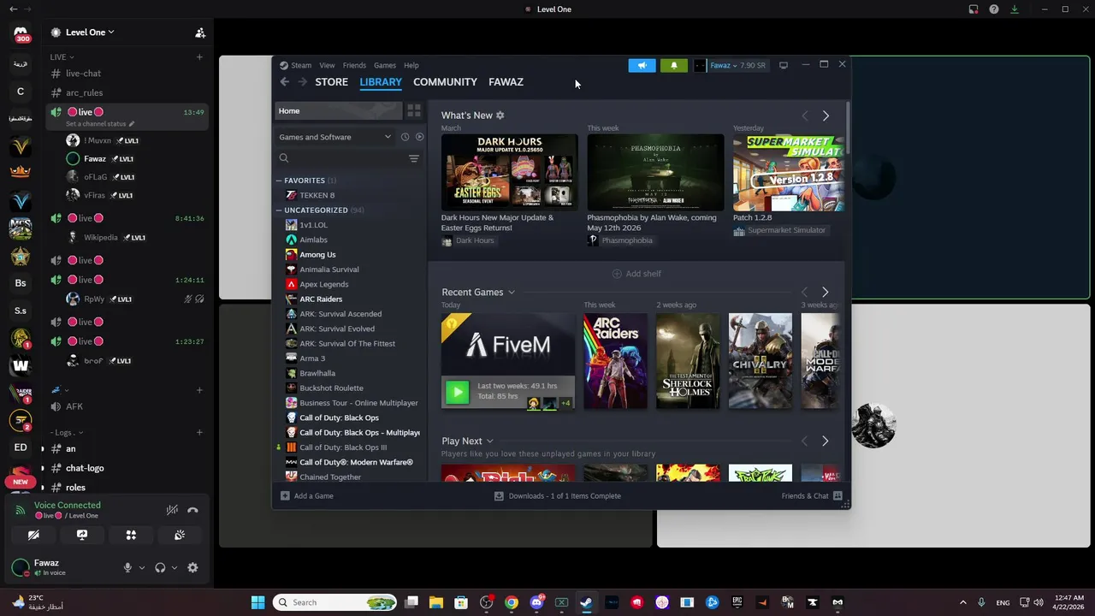Screen dimensions: 1095x616
Task: Toggle Discord noise suppression icon
Action: (172, 510)
